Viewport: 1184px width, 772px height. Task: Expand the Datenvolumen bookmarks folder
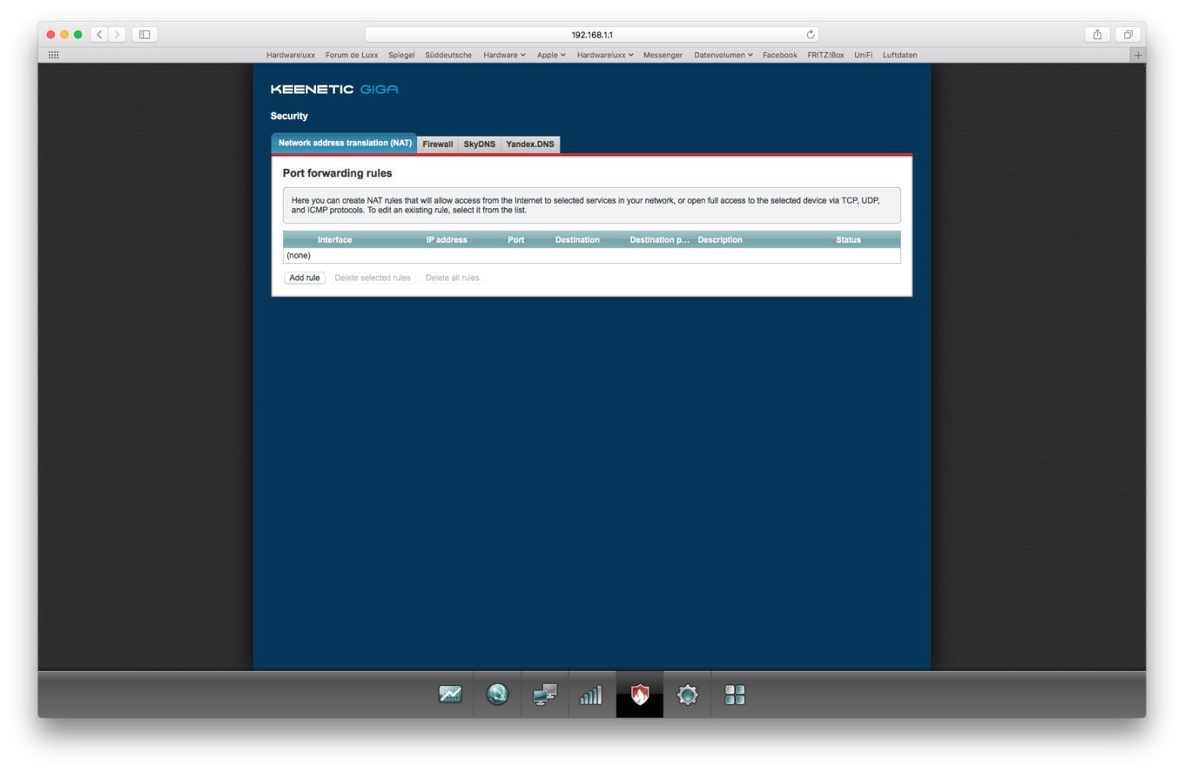click(x=723, y=55)
